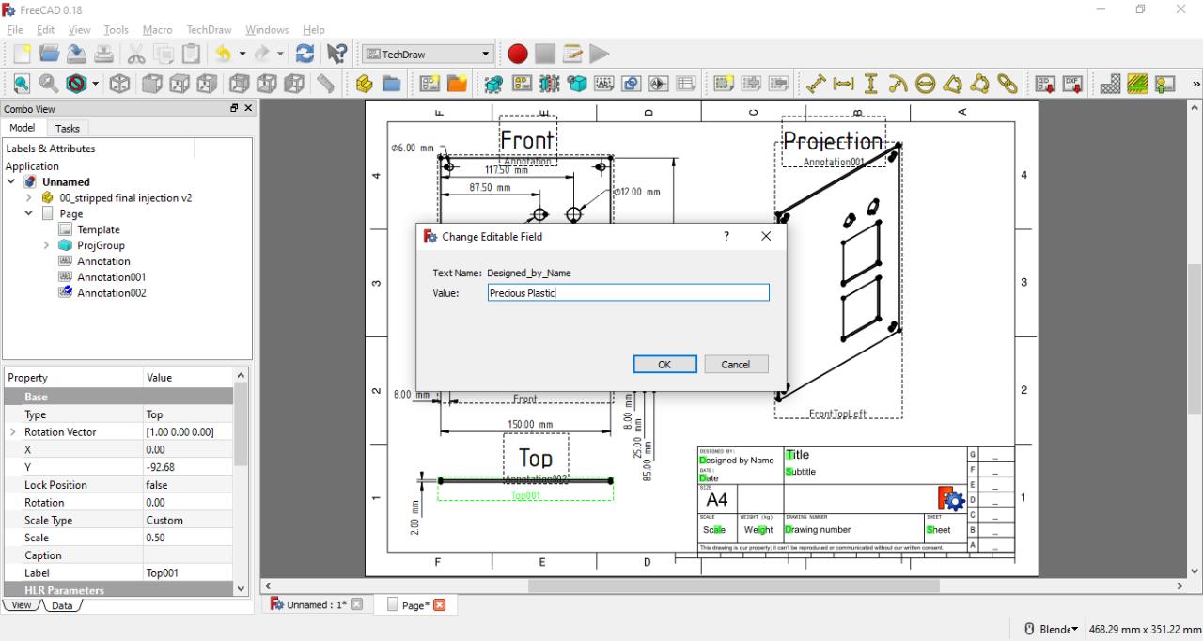Open Blender navigation style selector
This screenshot has width=1203, height=641.
coord(1051,629)
